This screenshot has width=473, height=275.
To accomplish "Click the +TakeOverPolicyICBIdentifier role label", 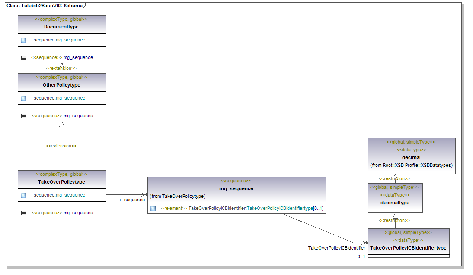I will click(x=335, y=248).
